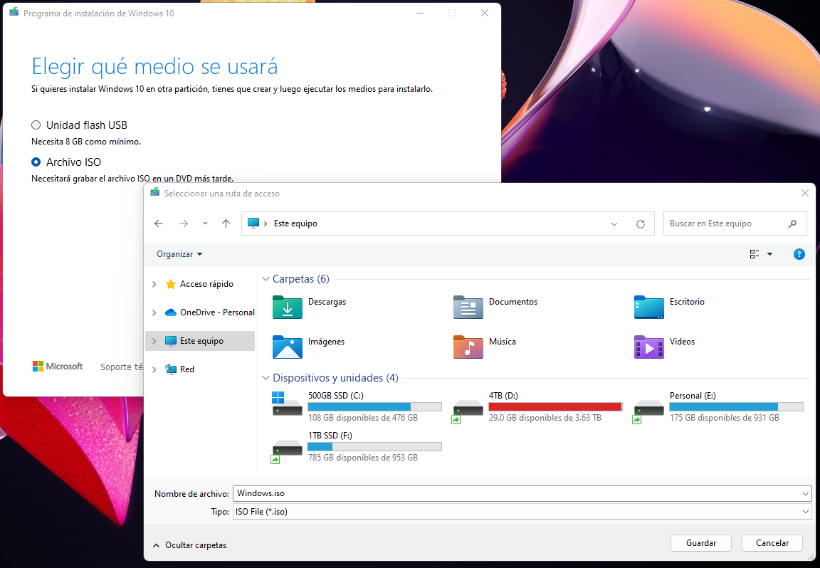This screenshot has width=820, height=568.
Task: Close the Seleccionar una ruta de acceso dialog
Action: [x=805, y=194]
